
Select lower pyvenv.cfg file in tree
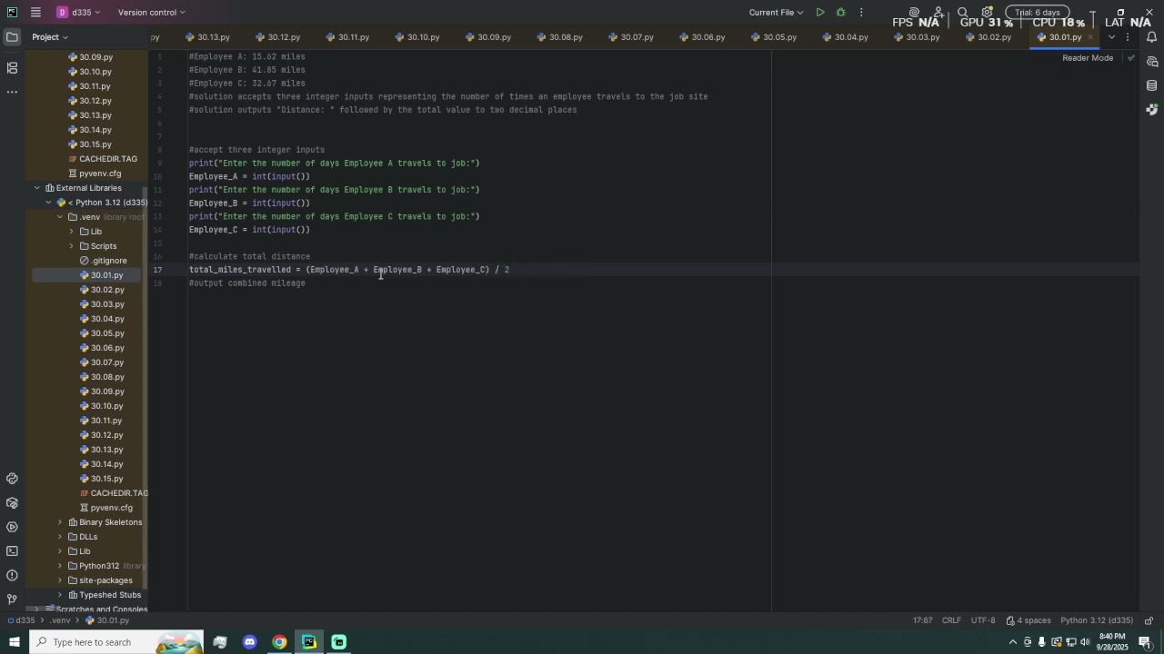pyautogui.click(x=106, y=508)
